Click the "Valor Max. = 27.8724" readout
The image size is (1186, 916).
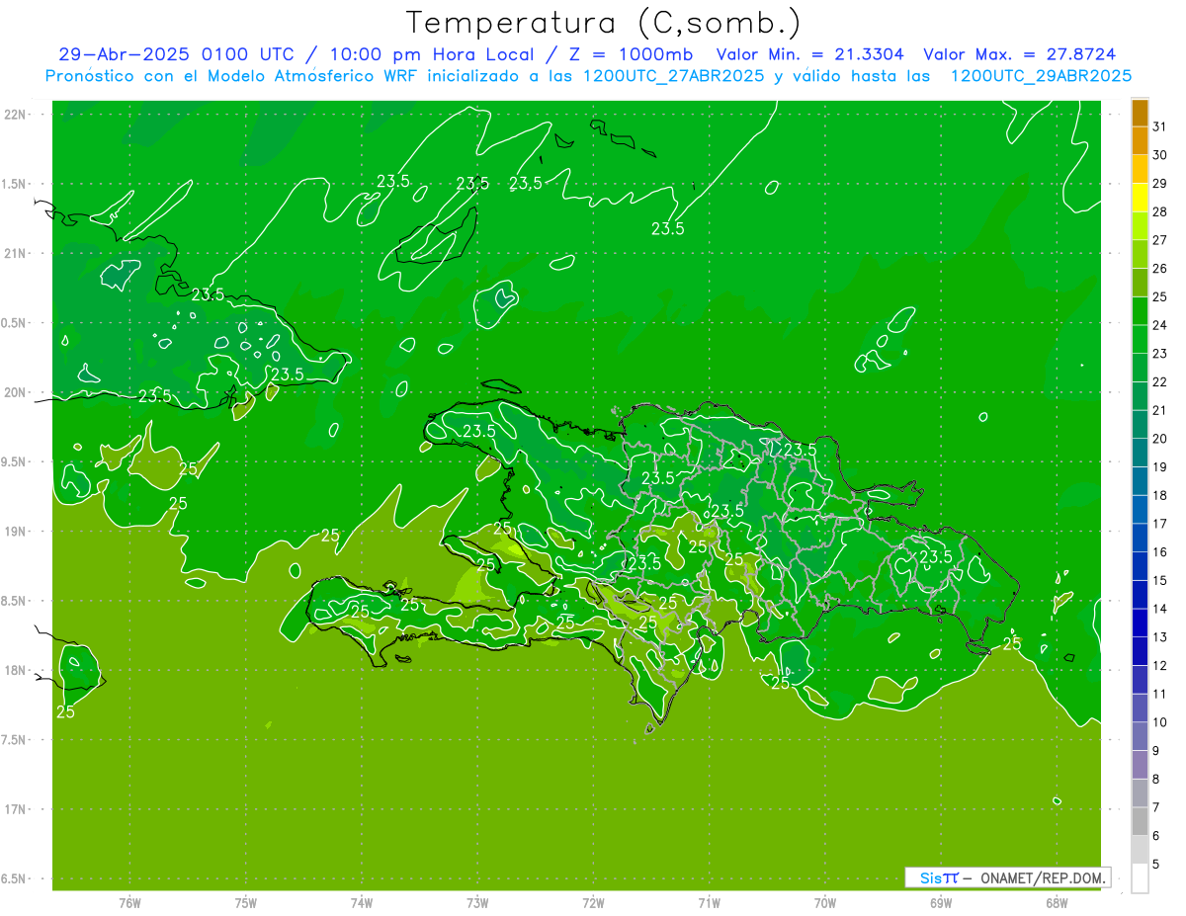(1019, 54)
